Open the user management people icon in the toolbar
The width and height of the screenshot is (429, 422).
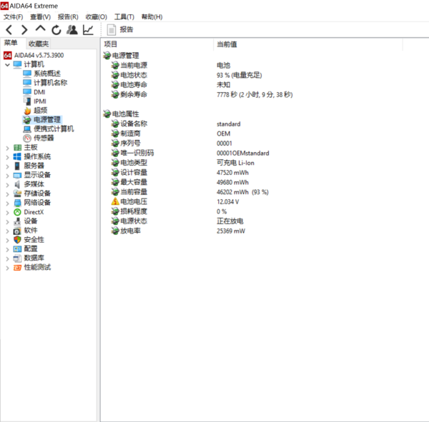(72, 29)
